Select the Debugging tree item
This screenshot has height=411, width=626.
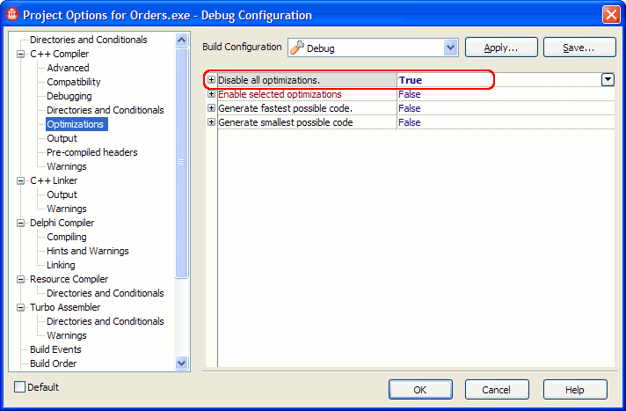tap(69, 96)
